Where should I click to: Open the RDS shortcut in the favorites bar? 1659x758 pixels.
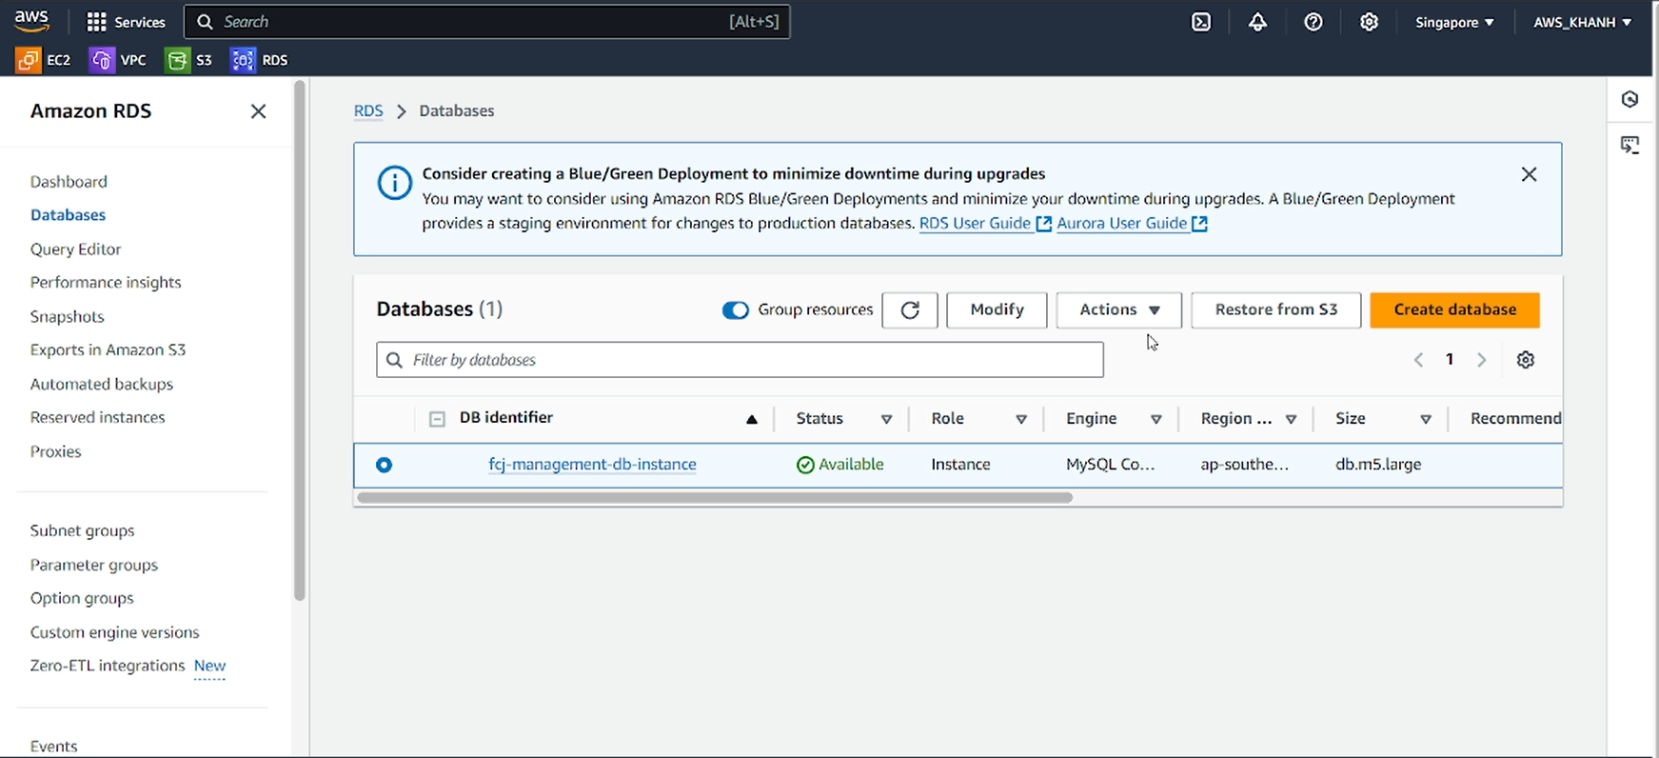point(259,60)
